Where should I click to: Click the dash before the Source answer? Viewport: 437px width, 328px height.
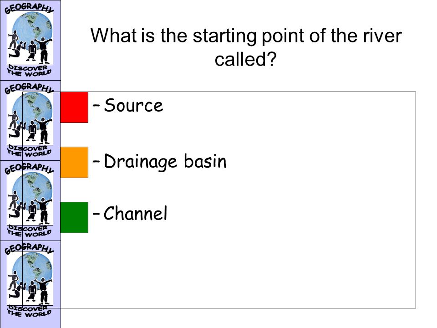click(96, 106)
